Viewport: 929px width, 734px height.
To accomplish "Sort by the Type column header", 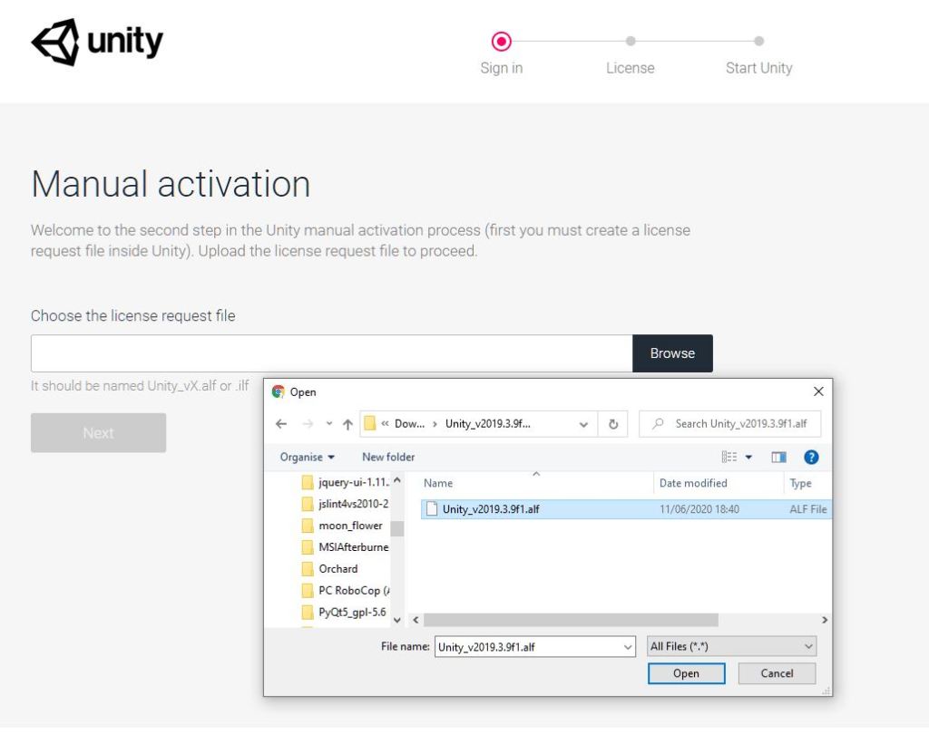I will click(x=800, y=483).
